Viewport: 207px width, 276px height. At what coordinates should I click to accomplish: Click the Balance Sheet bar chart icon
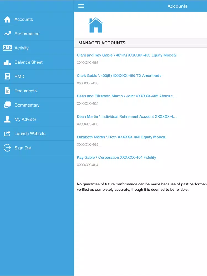7,62
